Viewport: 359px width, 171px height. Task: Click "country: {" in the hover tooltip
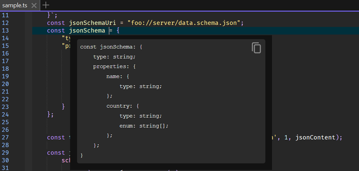(x=122, y=106)
